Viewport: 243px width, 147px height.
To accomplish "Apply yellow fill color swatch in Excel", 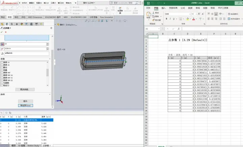I will pos(188,19).
